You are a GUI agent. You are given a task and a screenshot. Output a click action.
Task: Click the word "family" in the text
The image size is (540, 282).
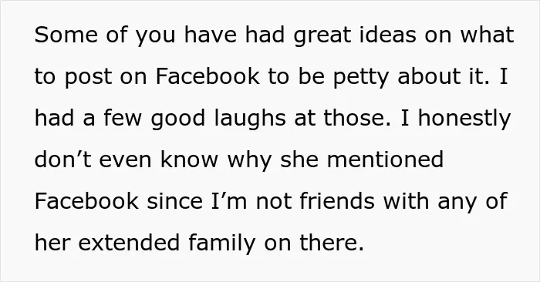(x=222, y=243)
